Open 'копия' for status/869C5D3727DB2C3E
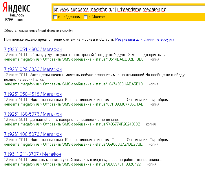 pos(153,144)
